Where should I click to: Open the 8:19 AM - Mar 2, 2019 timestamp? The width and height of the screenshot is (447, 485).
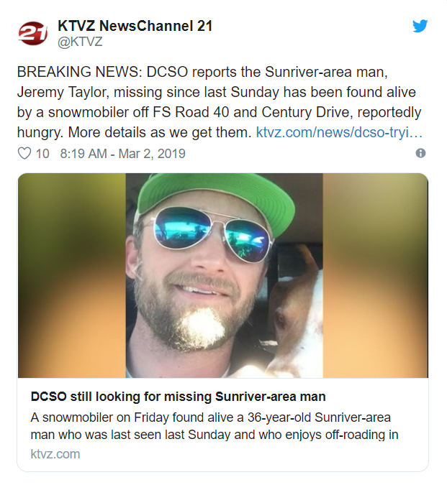click(x=123, y=153)
